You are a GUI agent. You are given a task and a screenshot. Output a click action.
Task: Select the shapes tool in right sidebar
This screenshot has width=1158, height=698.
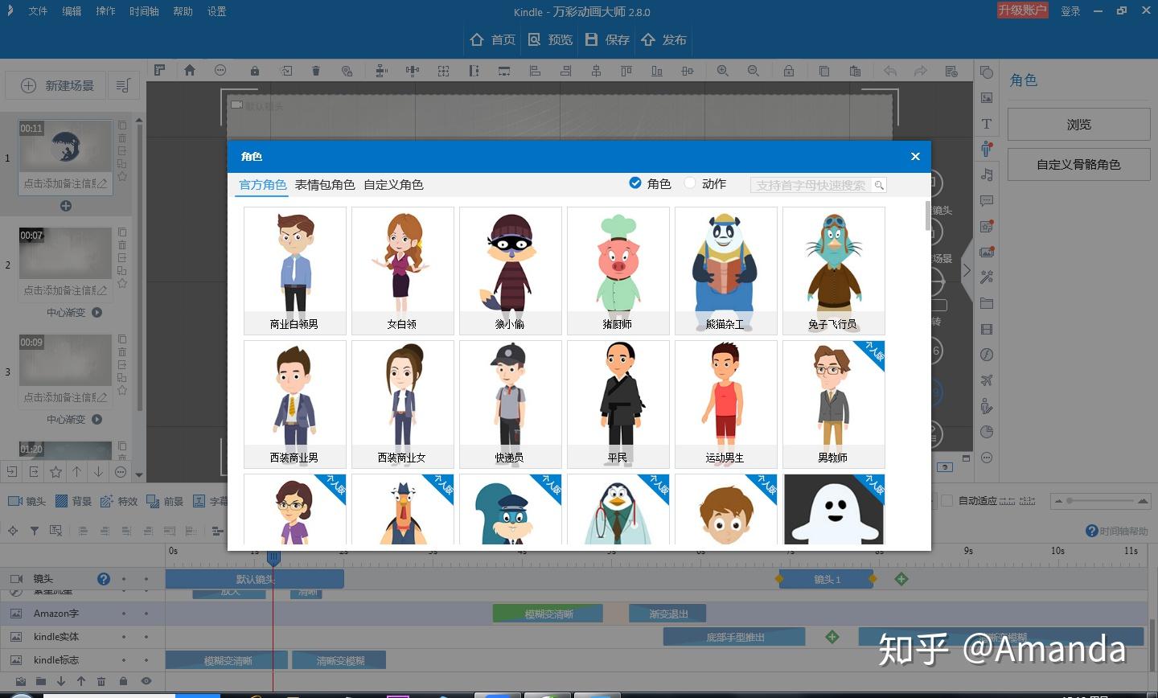(x=987, y=72)
